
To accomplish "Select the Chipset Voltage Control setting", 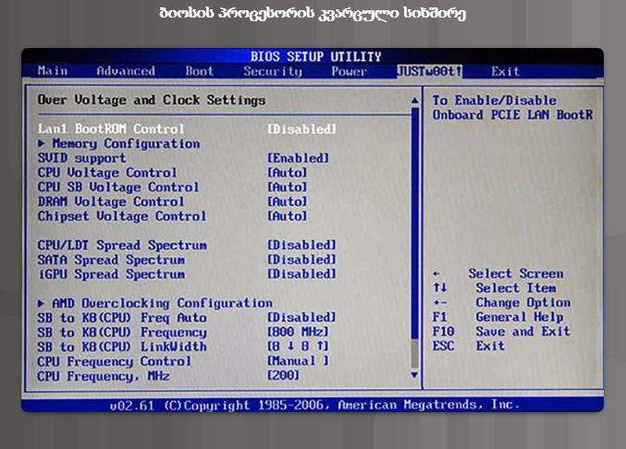I will coord(121,216).
